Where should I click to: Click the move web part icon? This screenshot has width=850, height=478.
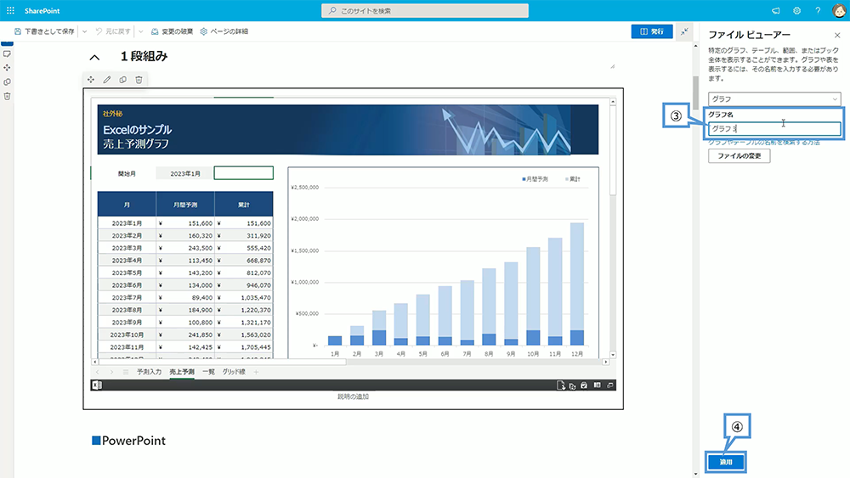coord(90,80)
